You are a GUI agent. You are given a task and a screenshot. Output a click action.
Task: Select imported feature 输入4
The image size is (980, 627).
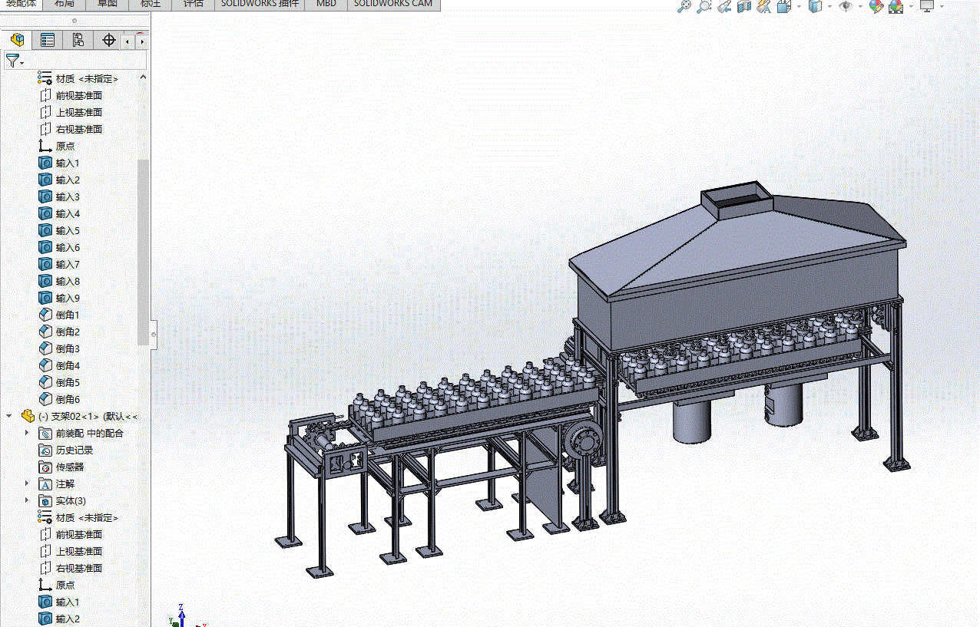coord(59,213)
